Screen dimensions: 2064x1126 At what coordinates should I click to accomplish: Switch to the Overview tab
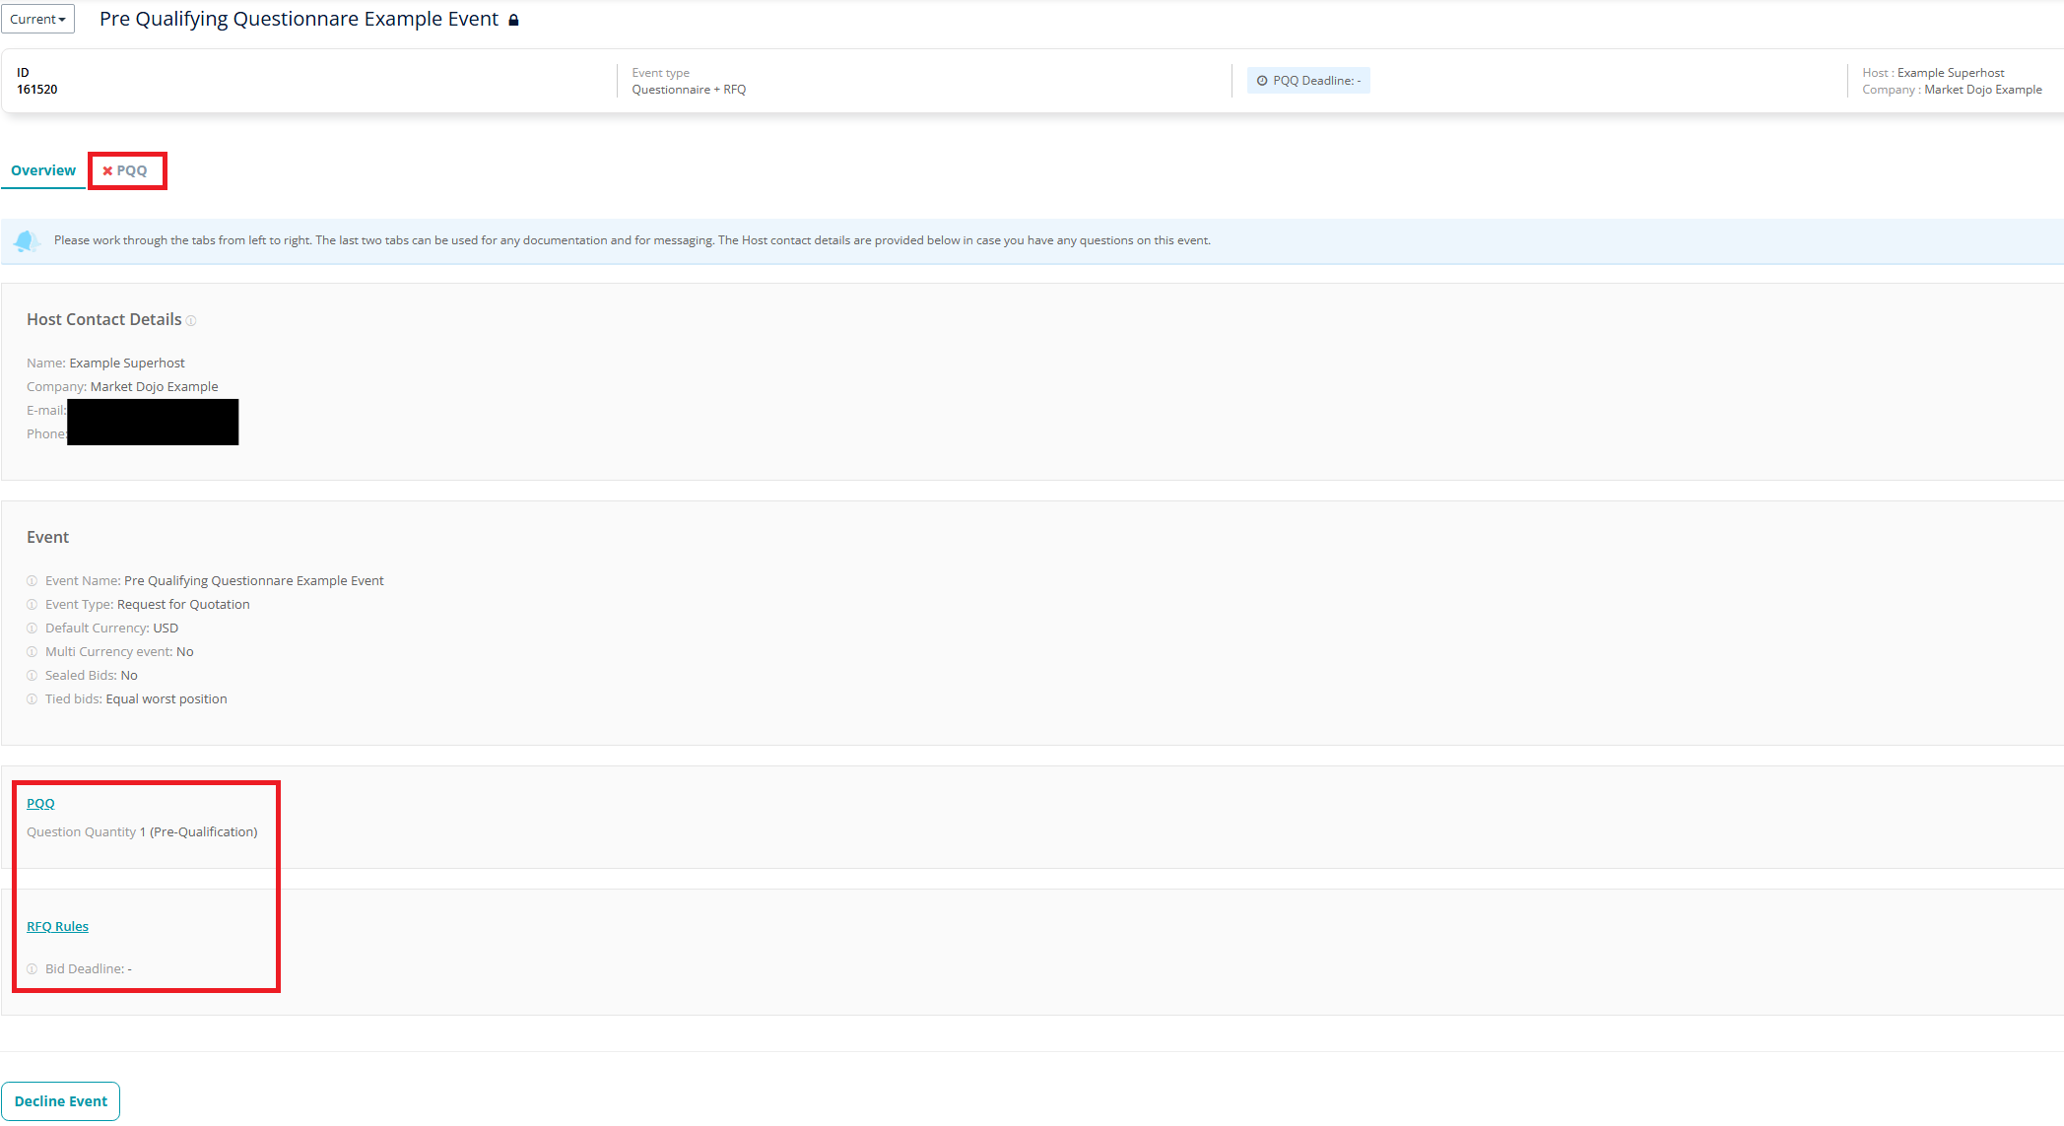click(x=43, y=170)
